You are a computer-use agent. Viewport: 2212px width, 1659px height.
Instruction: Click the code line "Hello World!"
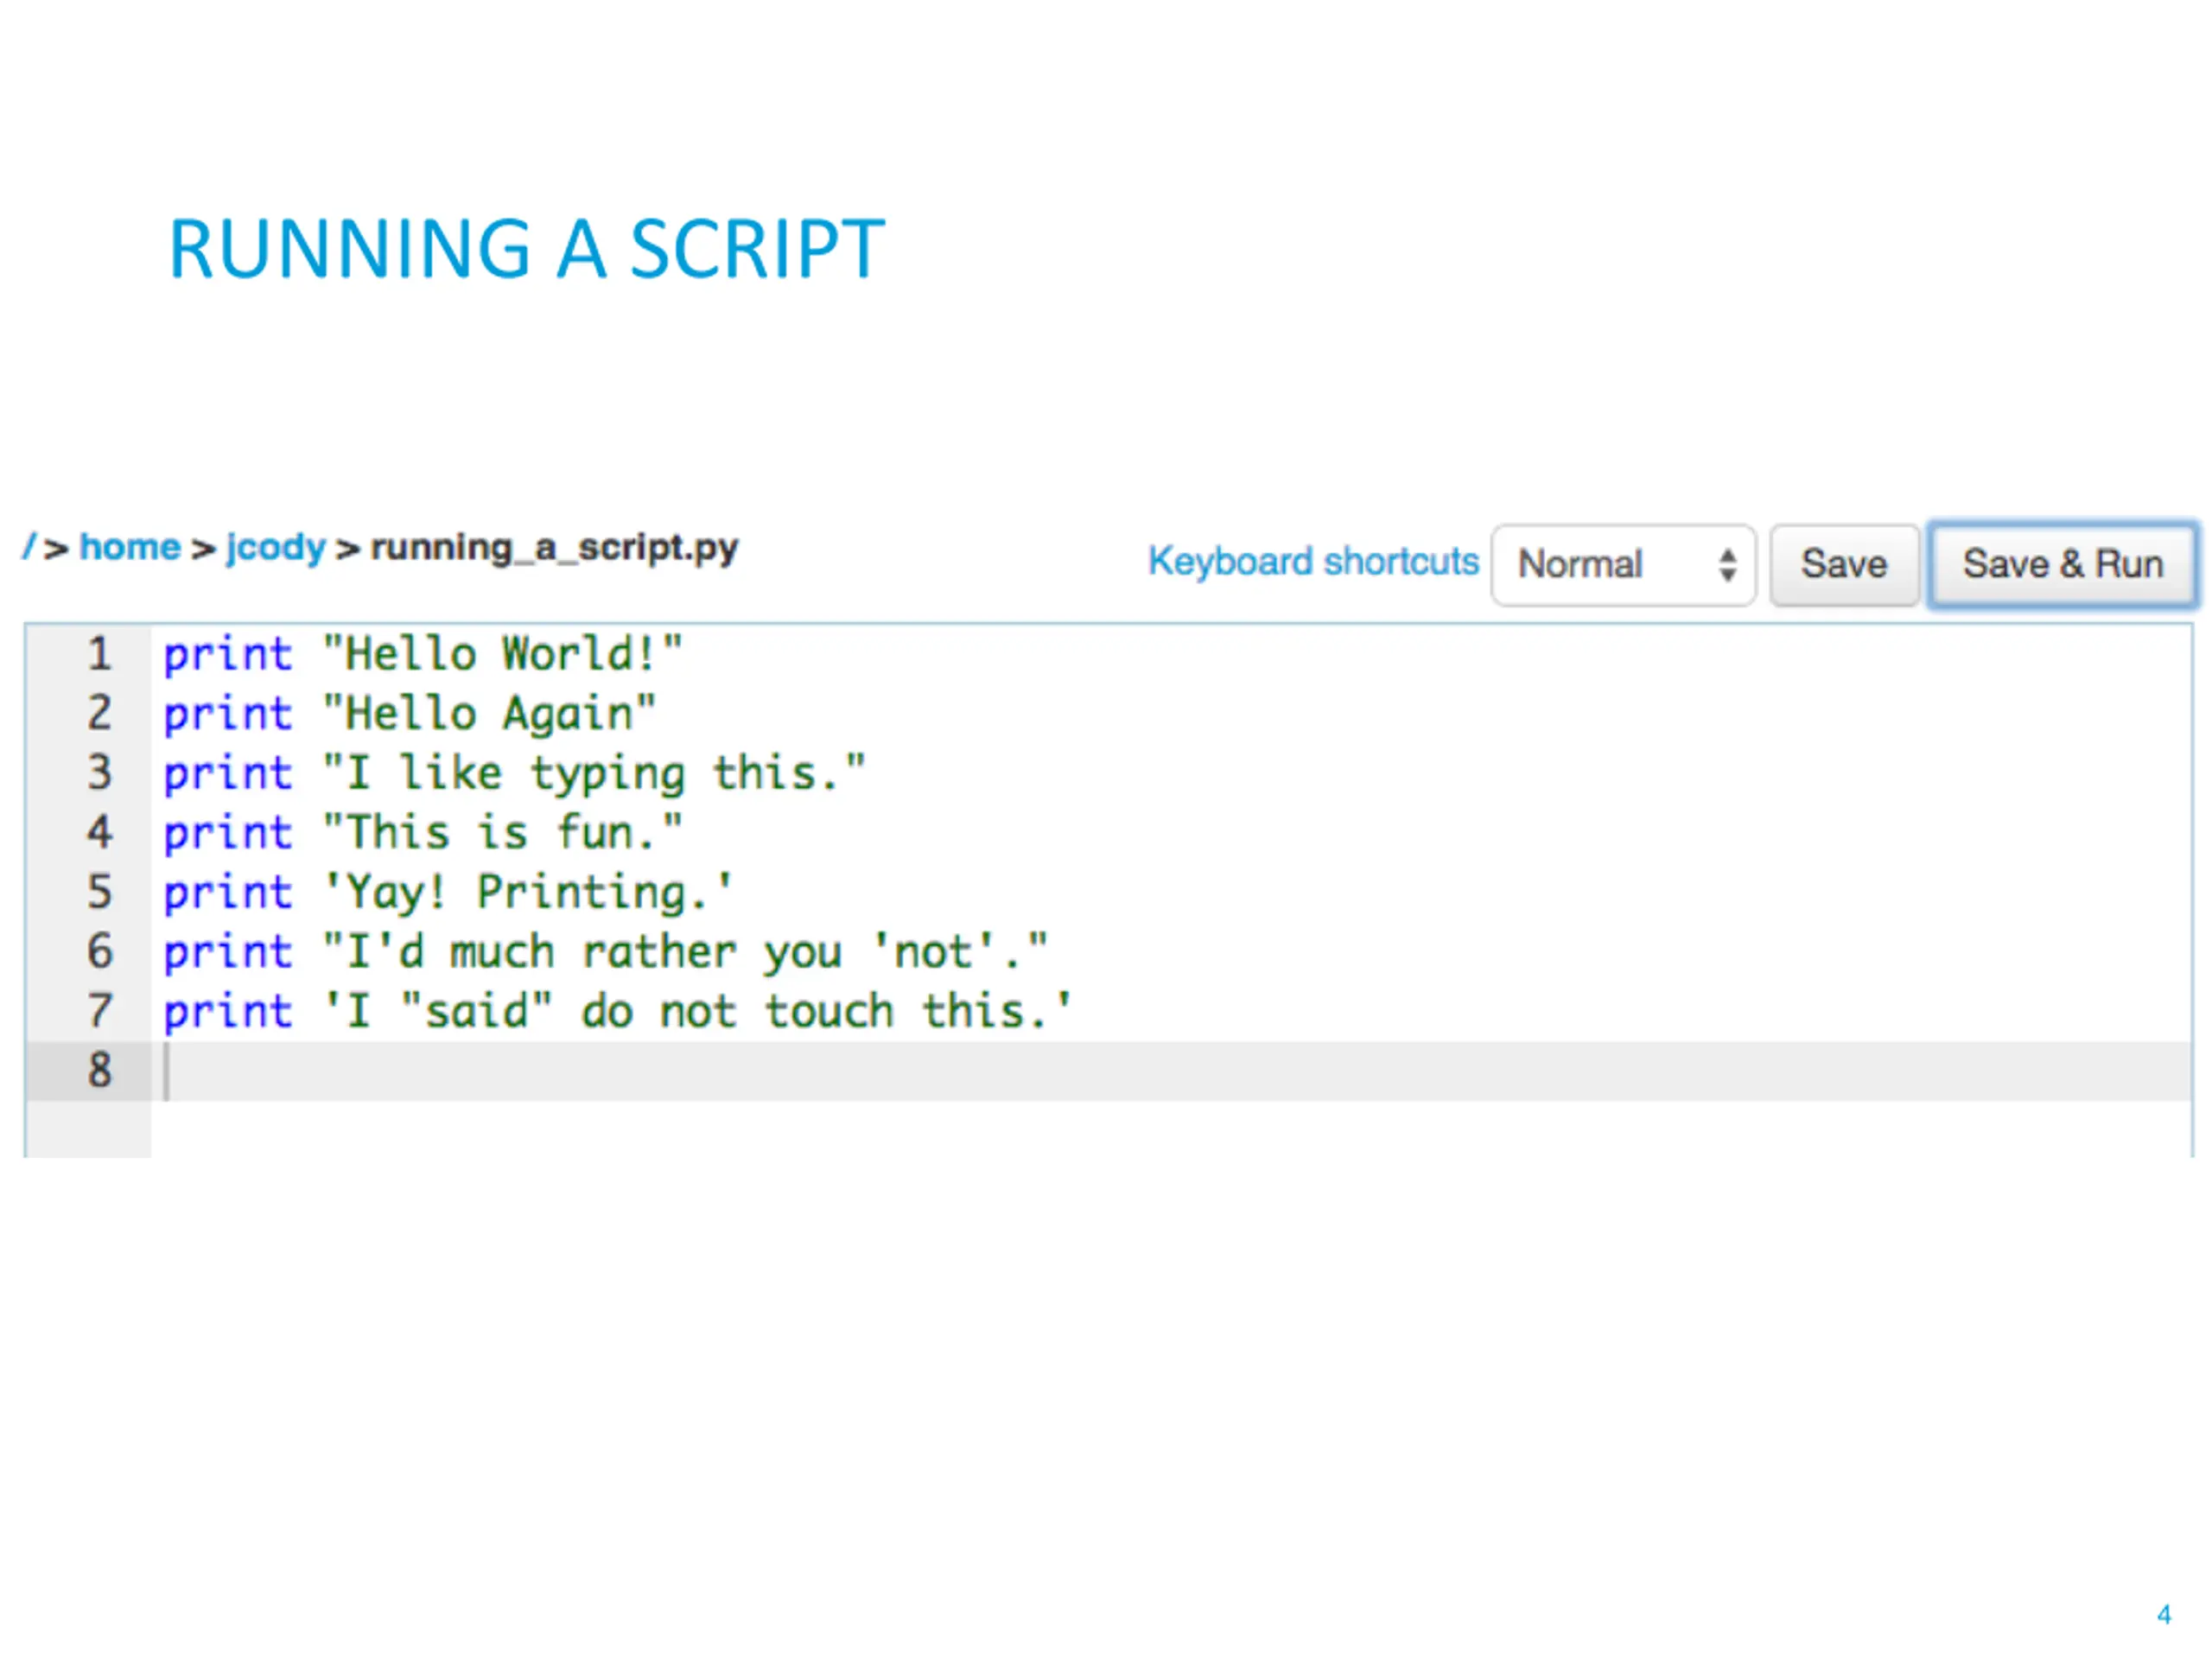coord(423,654)
